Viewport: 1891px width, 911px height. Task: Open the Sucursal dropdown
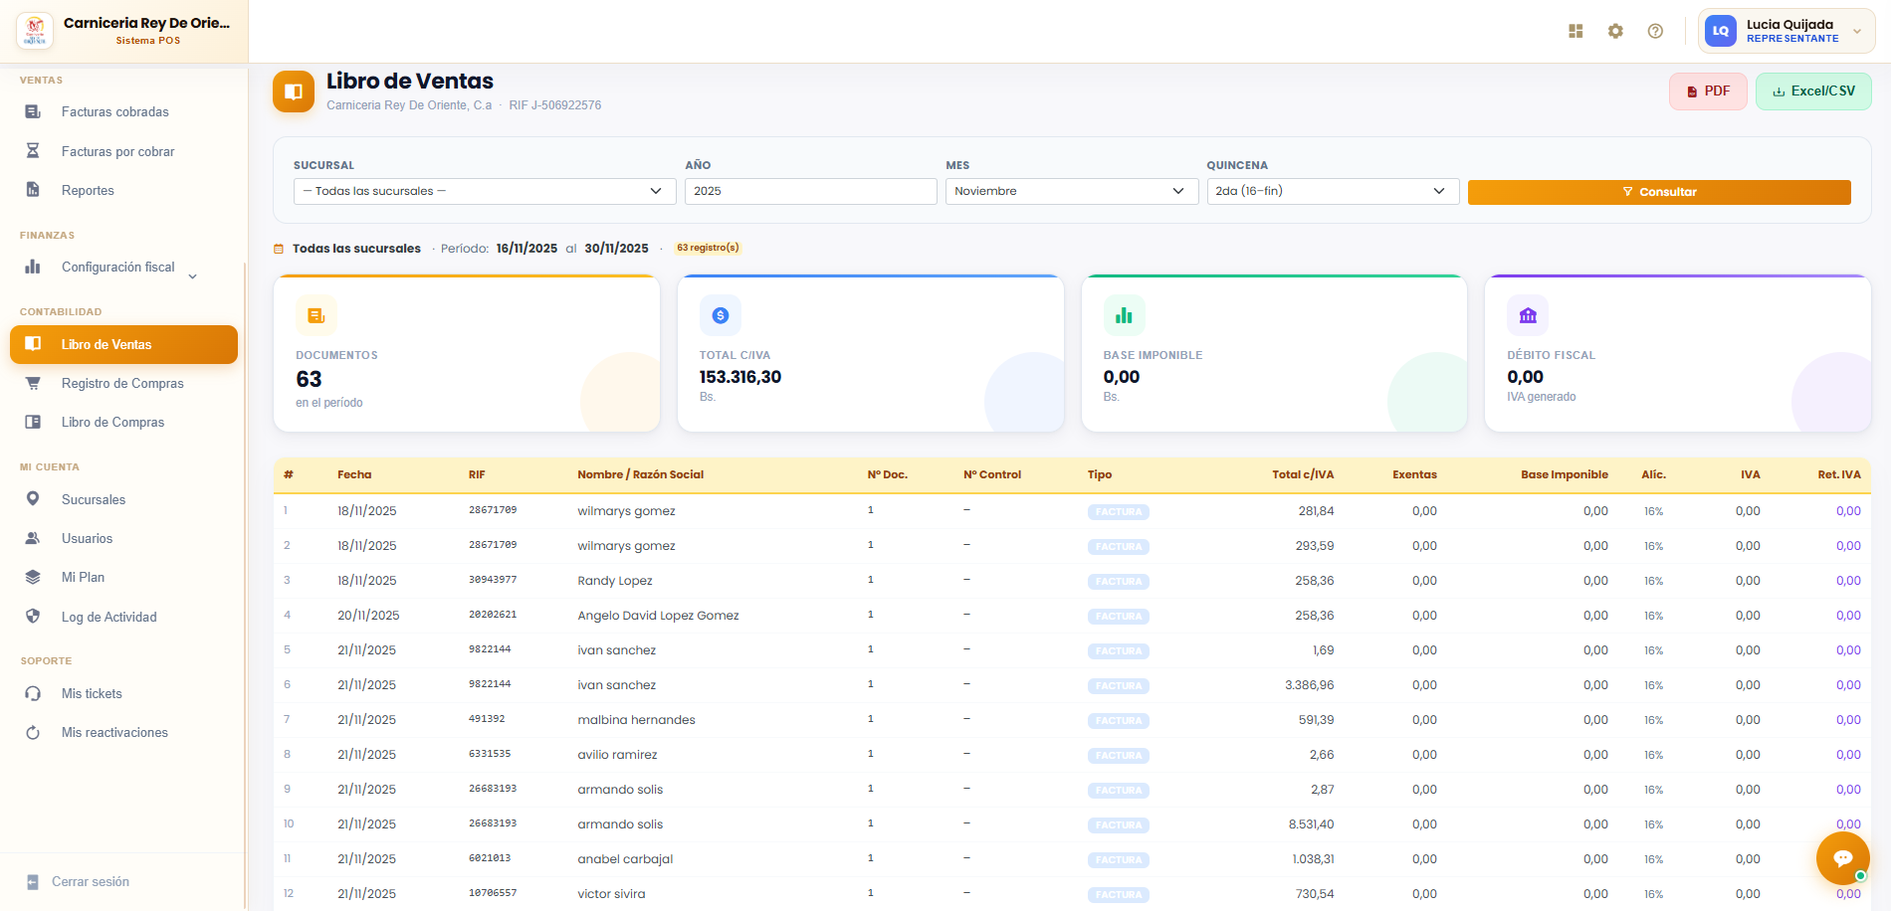point(485,191)
